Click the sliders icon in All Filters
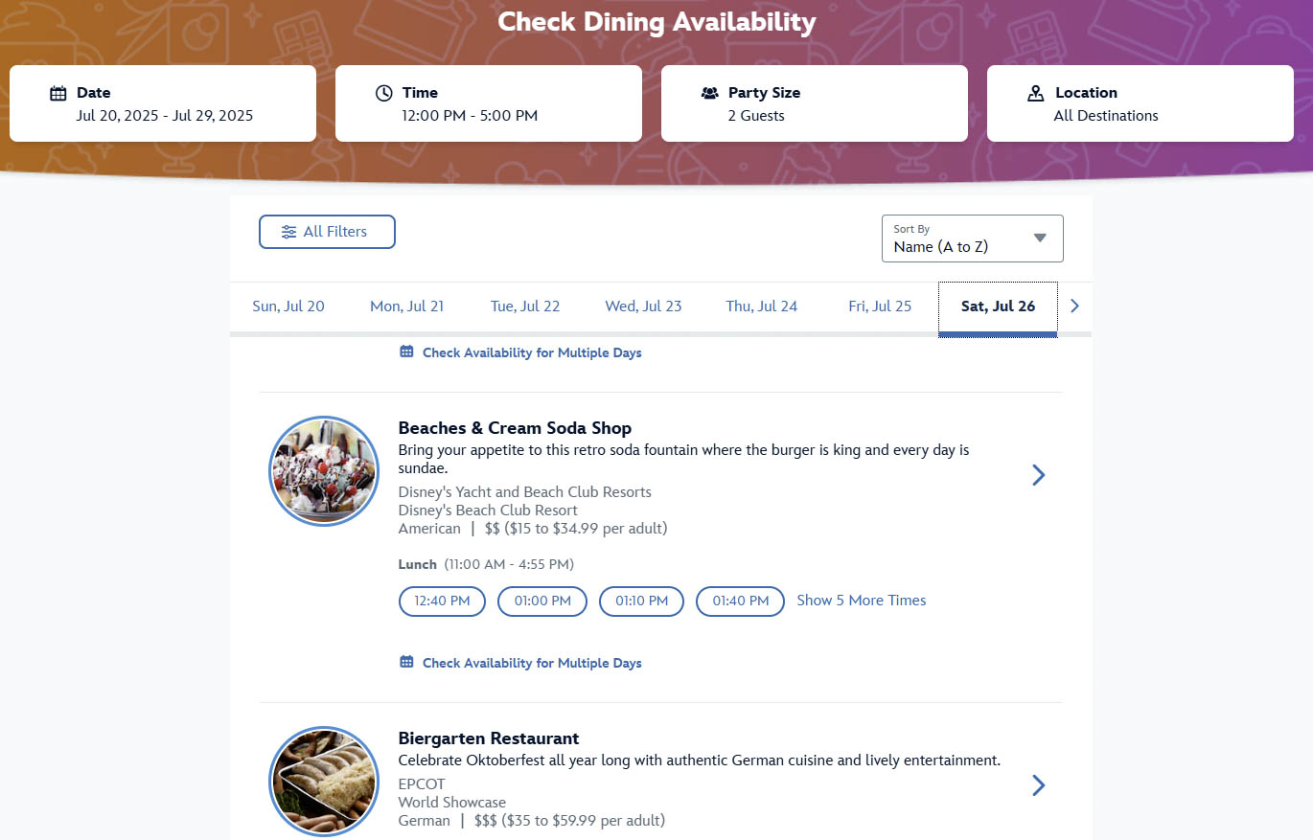The height and width of the screenshot is (840, 1313). pos(288,232)
